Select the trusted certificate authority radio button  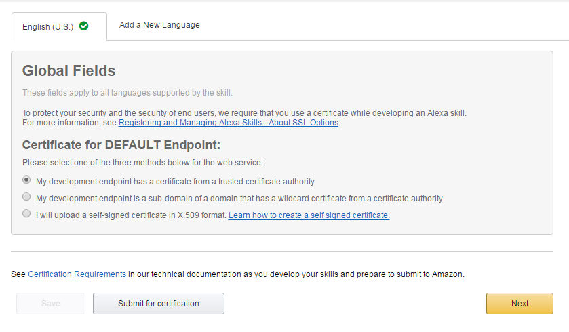tap(26, 180)
